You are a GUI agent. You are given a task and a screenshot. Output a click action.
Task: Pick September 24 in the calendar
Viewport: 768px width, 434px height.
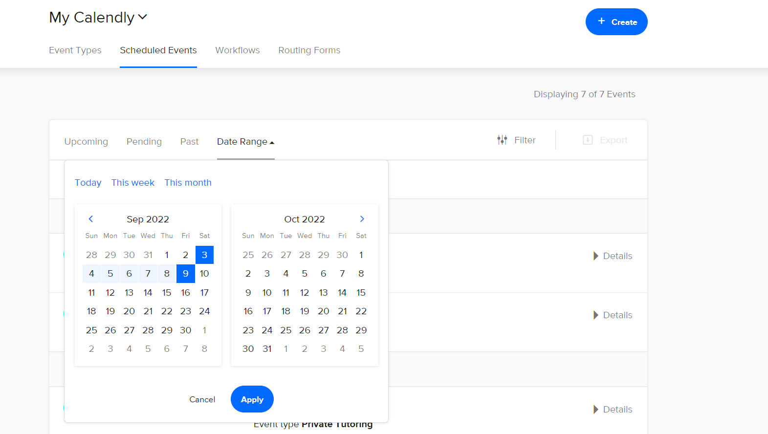pos(204,311)
